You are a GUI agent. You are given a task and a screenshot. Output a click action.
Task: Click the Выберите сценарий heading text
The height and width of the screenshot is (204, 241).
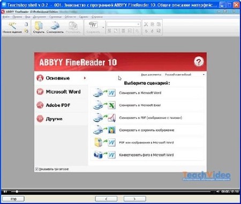coord(147,83)
